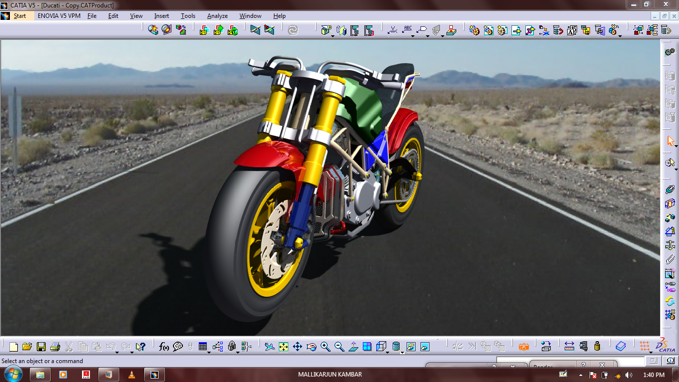Click the shading mode cylinder icon
Image resolution: width=679 pixels, height=382 pixels.
[x=396, y=346]
